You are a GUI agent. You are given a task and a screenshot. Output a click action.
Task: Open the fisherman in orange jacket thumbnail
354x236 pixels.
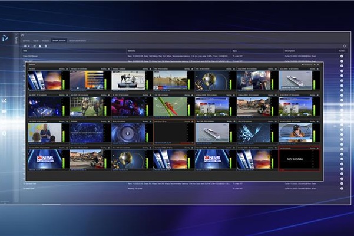(295, 133)
